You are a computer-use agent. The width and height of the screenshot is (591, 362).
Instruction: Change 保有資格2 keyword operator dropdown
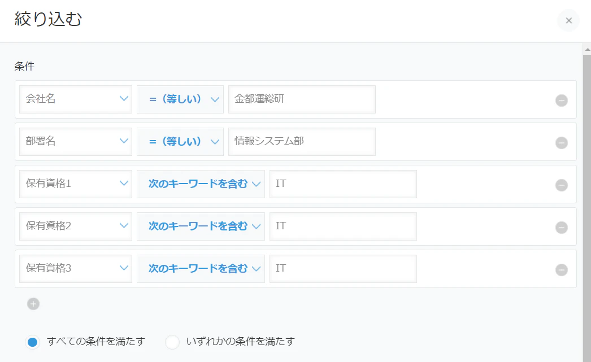(201, 226)
